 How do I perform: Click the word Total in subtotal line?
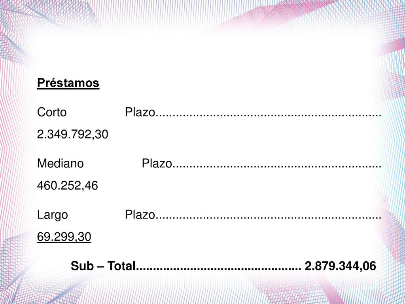pos(121,266)
